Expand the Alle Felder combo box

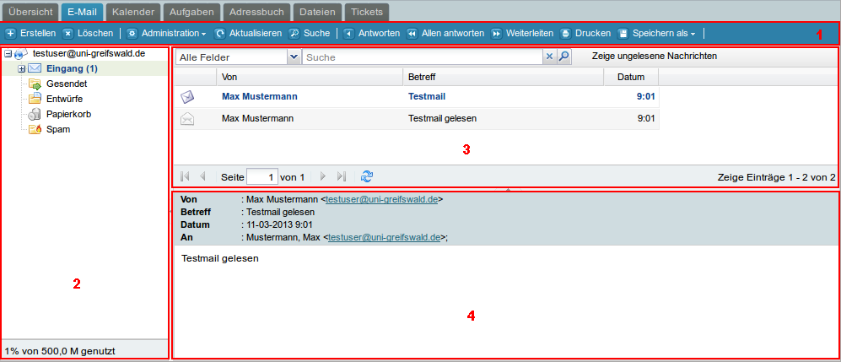[x=294, y=57]
